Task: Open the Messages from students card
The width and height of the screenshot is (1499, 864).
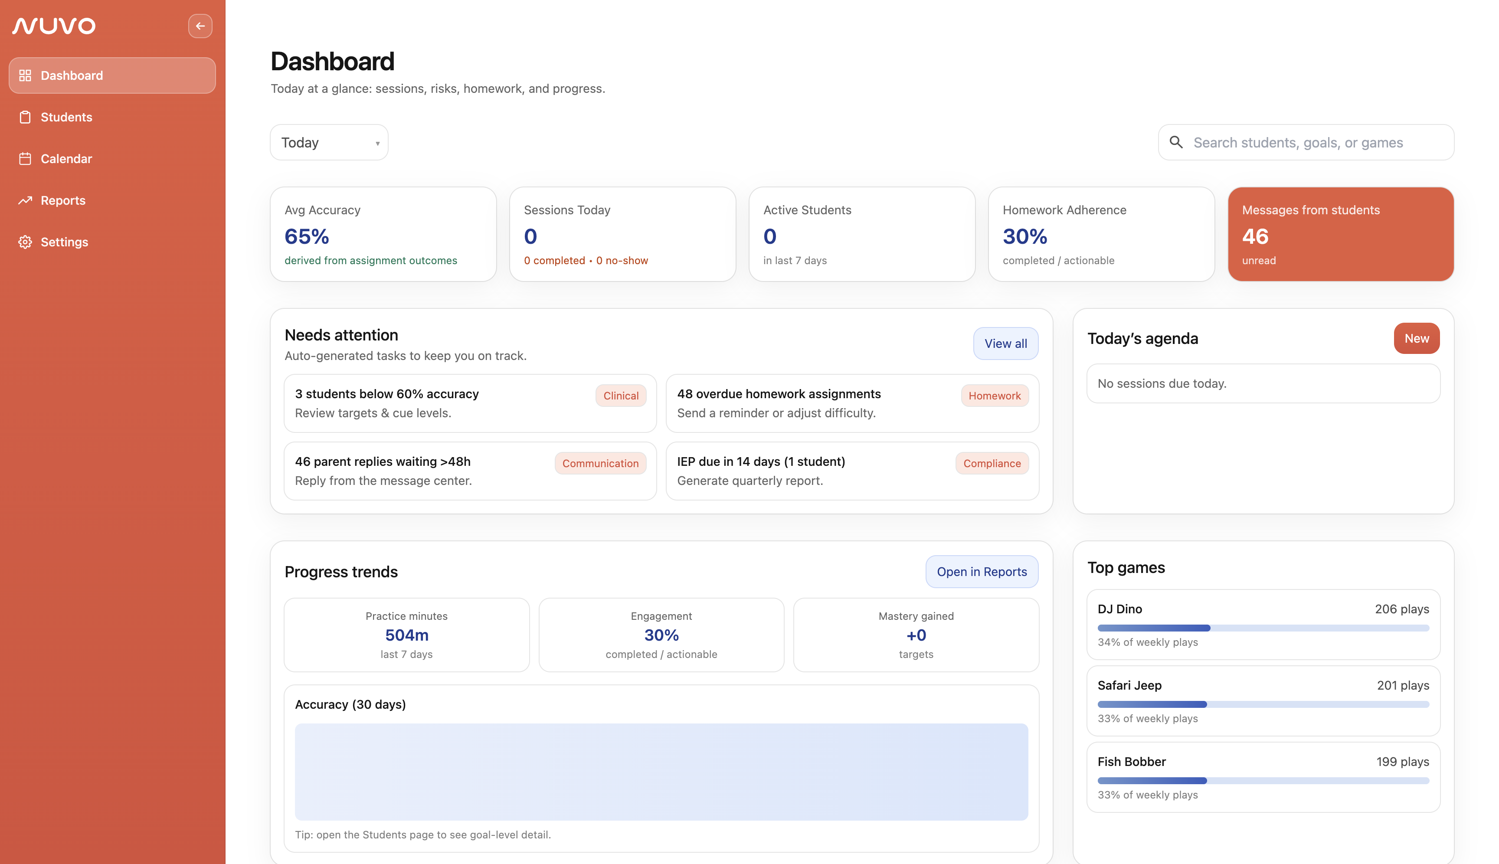Action: coord(1340,234)
